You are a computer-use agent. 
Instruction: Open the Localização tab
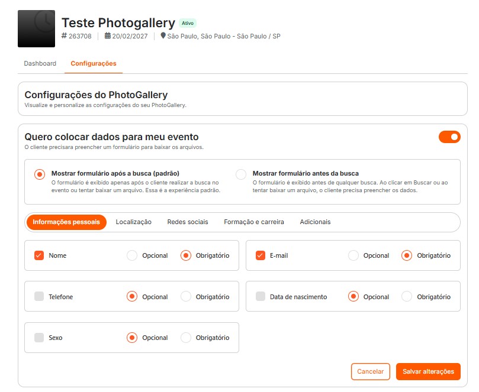pos(133,222)
